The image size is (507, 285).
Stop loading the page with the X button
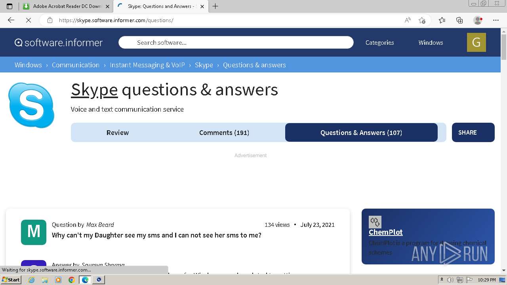coord(28,20)
